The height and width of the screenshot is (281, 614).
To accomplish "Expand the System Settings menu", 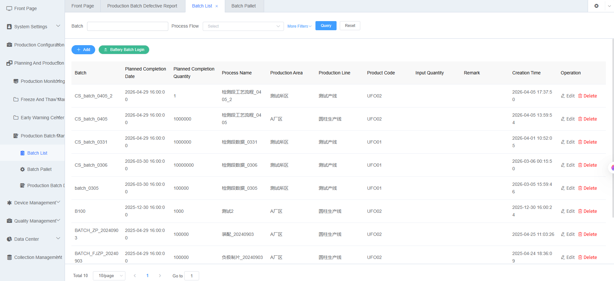I will tap(58, 26).
